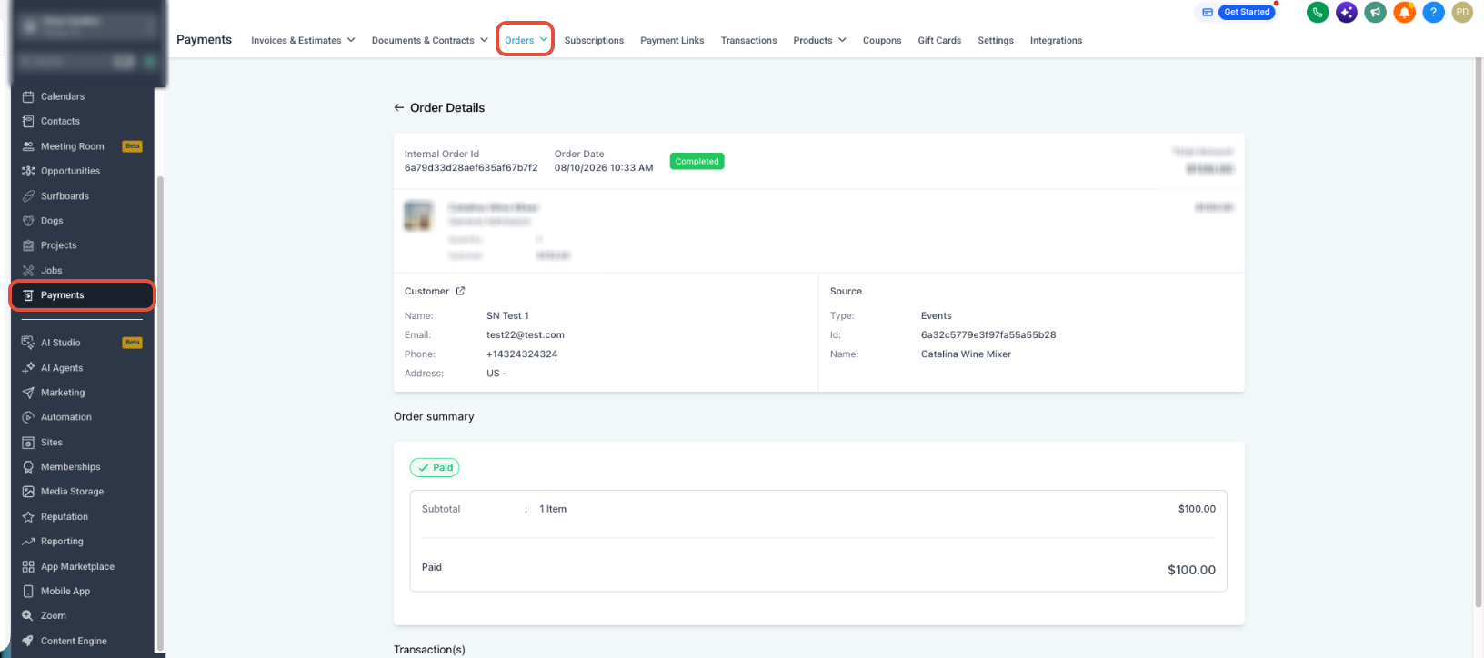Open Projects in the sidebar
The width and height of the screenshot is (1484, 658).
click(58, 245)
